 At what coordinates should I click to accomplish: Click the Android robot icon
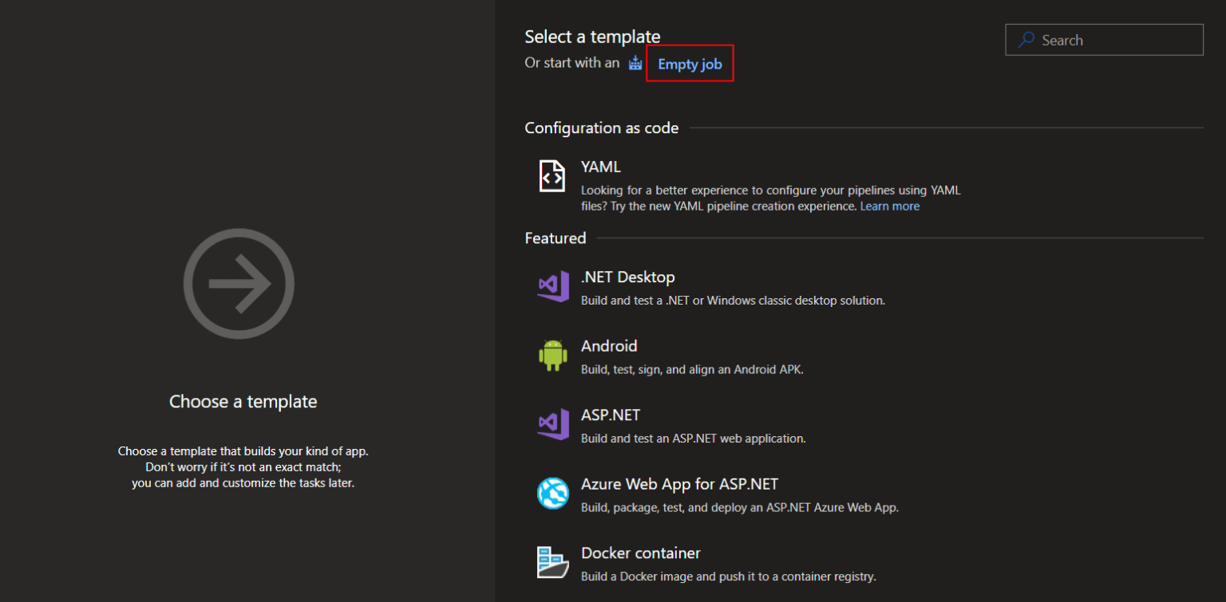(x=552, y=356)
